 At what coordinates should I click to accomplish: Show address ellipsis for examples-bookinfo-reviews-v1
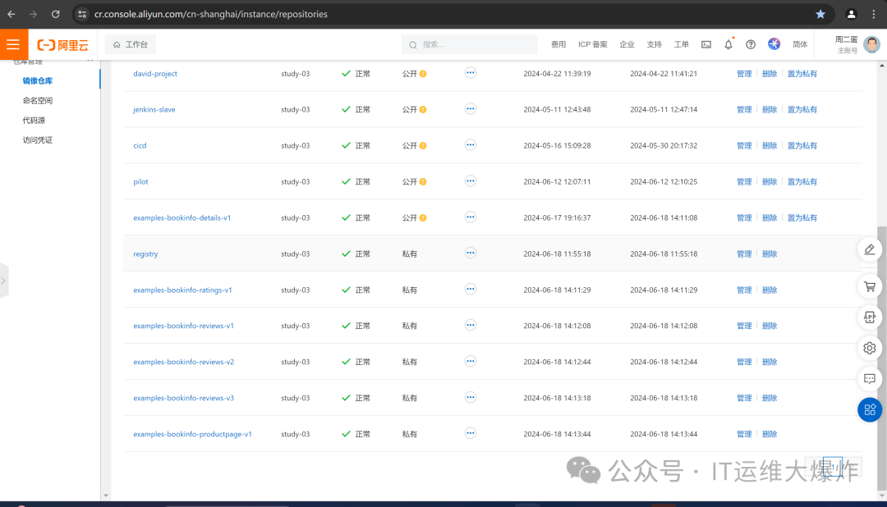tap(470, 325)
